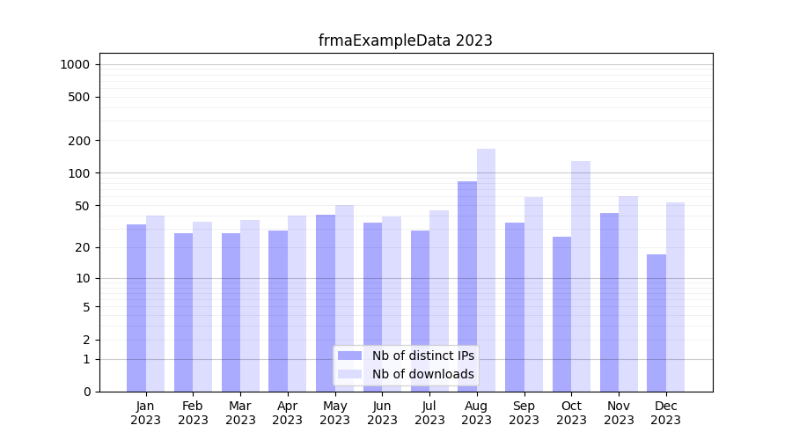Select the 'Nb of distinct IPs' legend label
Image resolution: width=792 pixels, height=440 pixels.
[422, 356]
